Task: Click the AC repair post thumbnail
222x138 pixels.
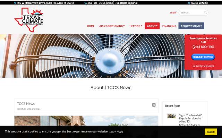Action: pos(171,116)
